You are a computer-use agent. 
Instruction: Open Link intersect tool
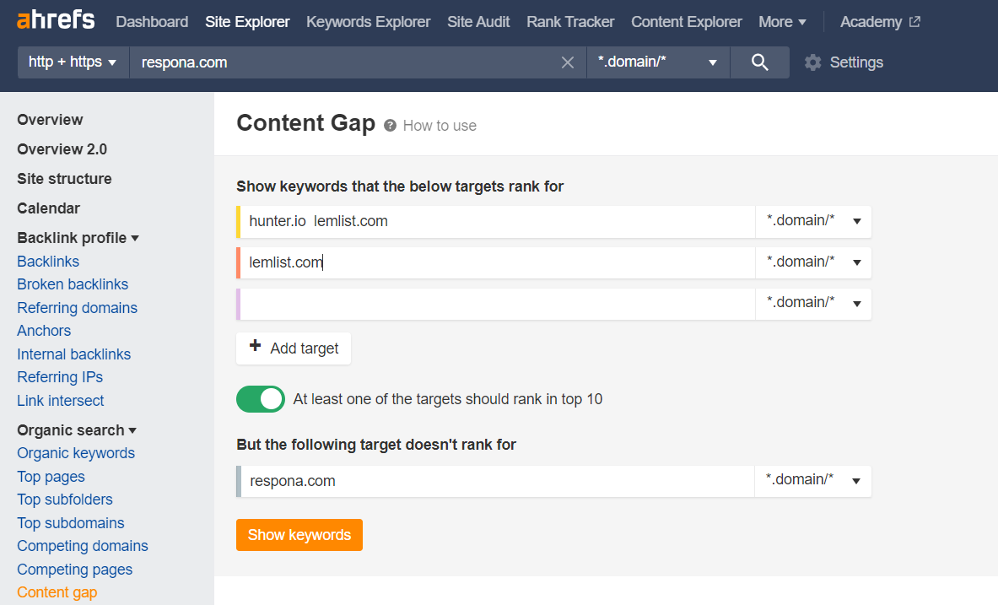[x=61, y=401]
